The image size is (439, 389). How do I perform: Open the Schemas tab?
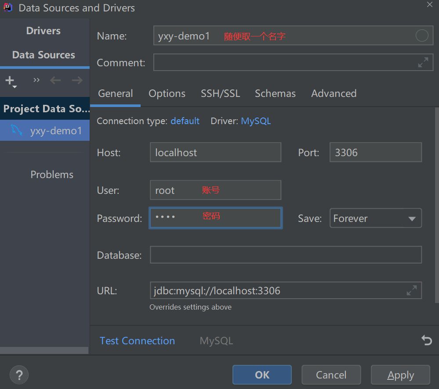275,93
